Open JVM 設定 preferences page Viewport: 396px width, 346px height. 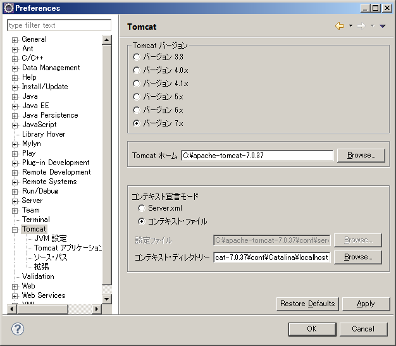50,238
